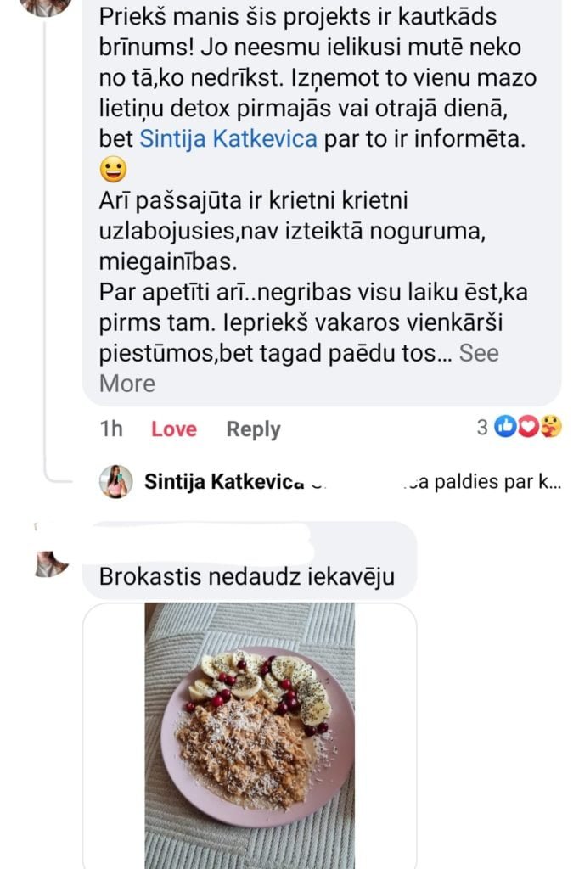The image size is (579, 869).
Task: Click the blue Like reaction icon
Action: (506, 428)
